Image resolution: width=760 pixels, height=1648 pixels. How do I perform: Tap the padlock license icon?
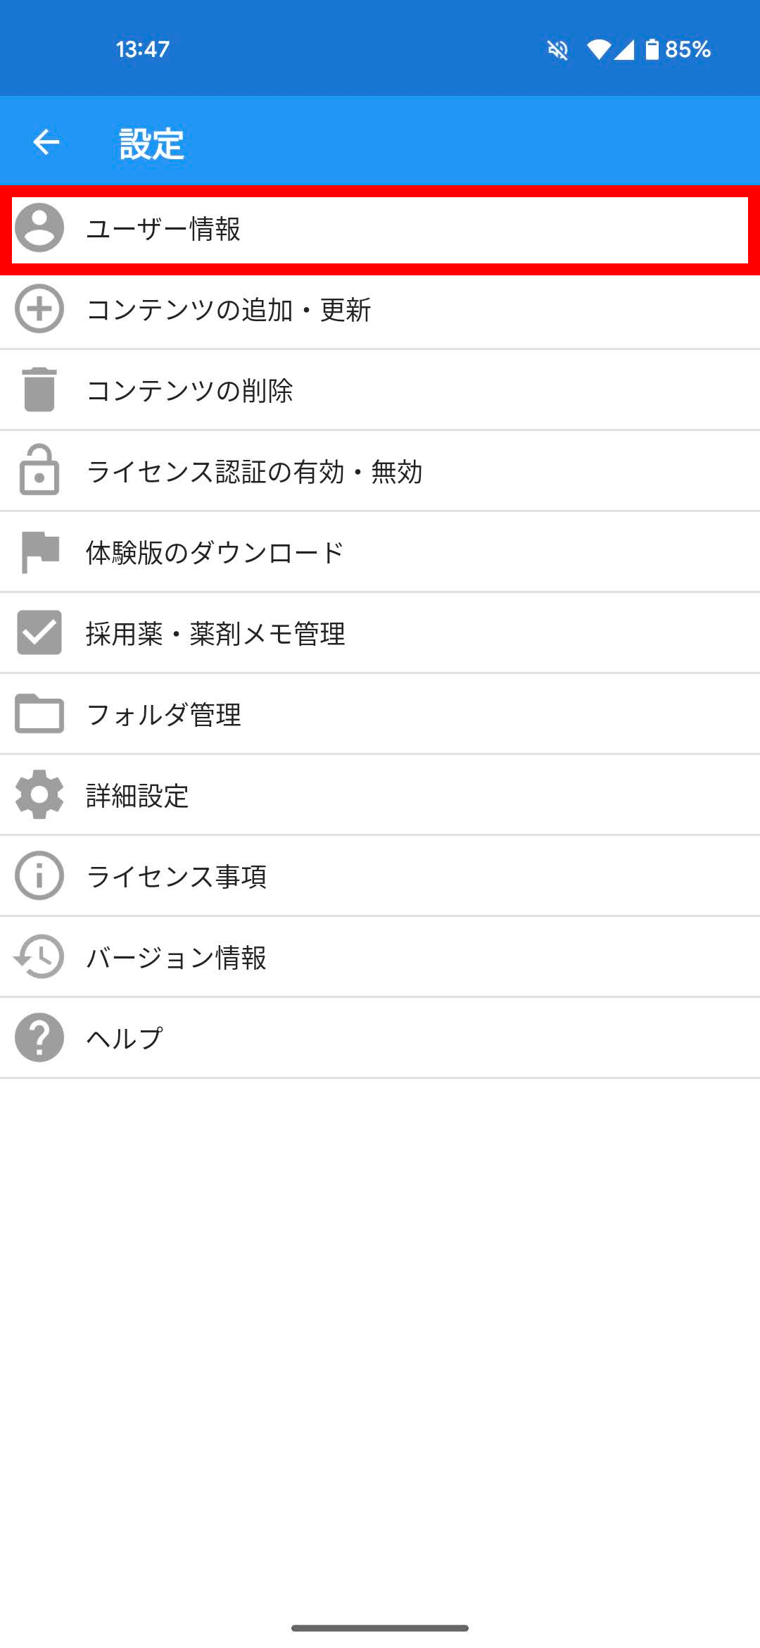(39, 470)
